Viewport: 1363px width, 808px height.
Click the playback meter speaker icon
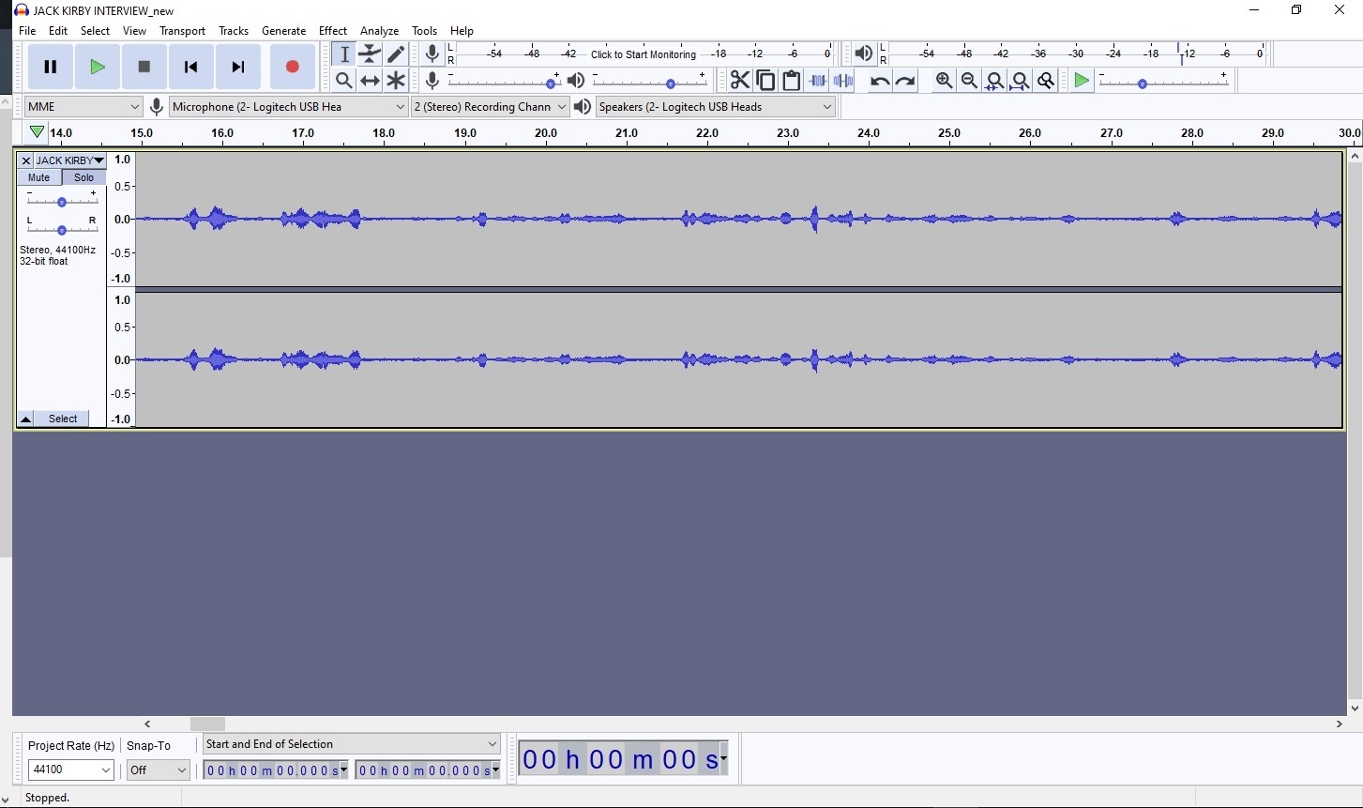pos(864,53)
